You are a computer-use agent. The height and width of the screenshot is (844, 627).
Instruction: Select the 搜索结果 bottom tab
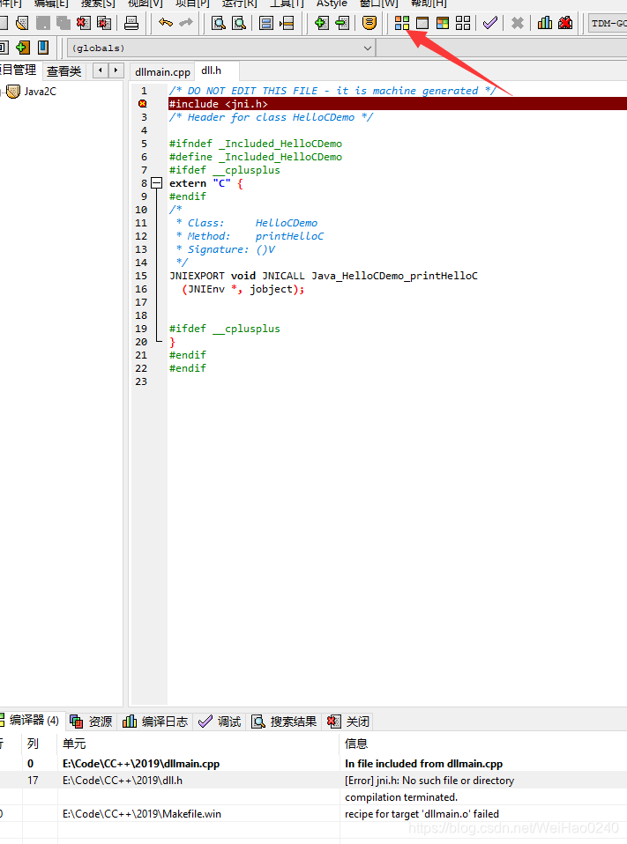[x=284, y=722]
